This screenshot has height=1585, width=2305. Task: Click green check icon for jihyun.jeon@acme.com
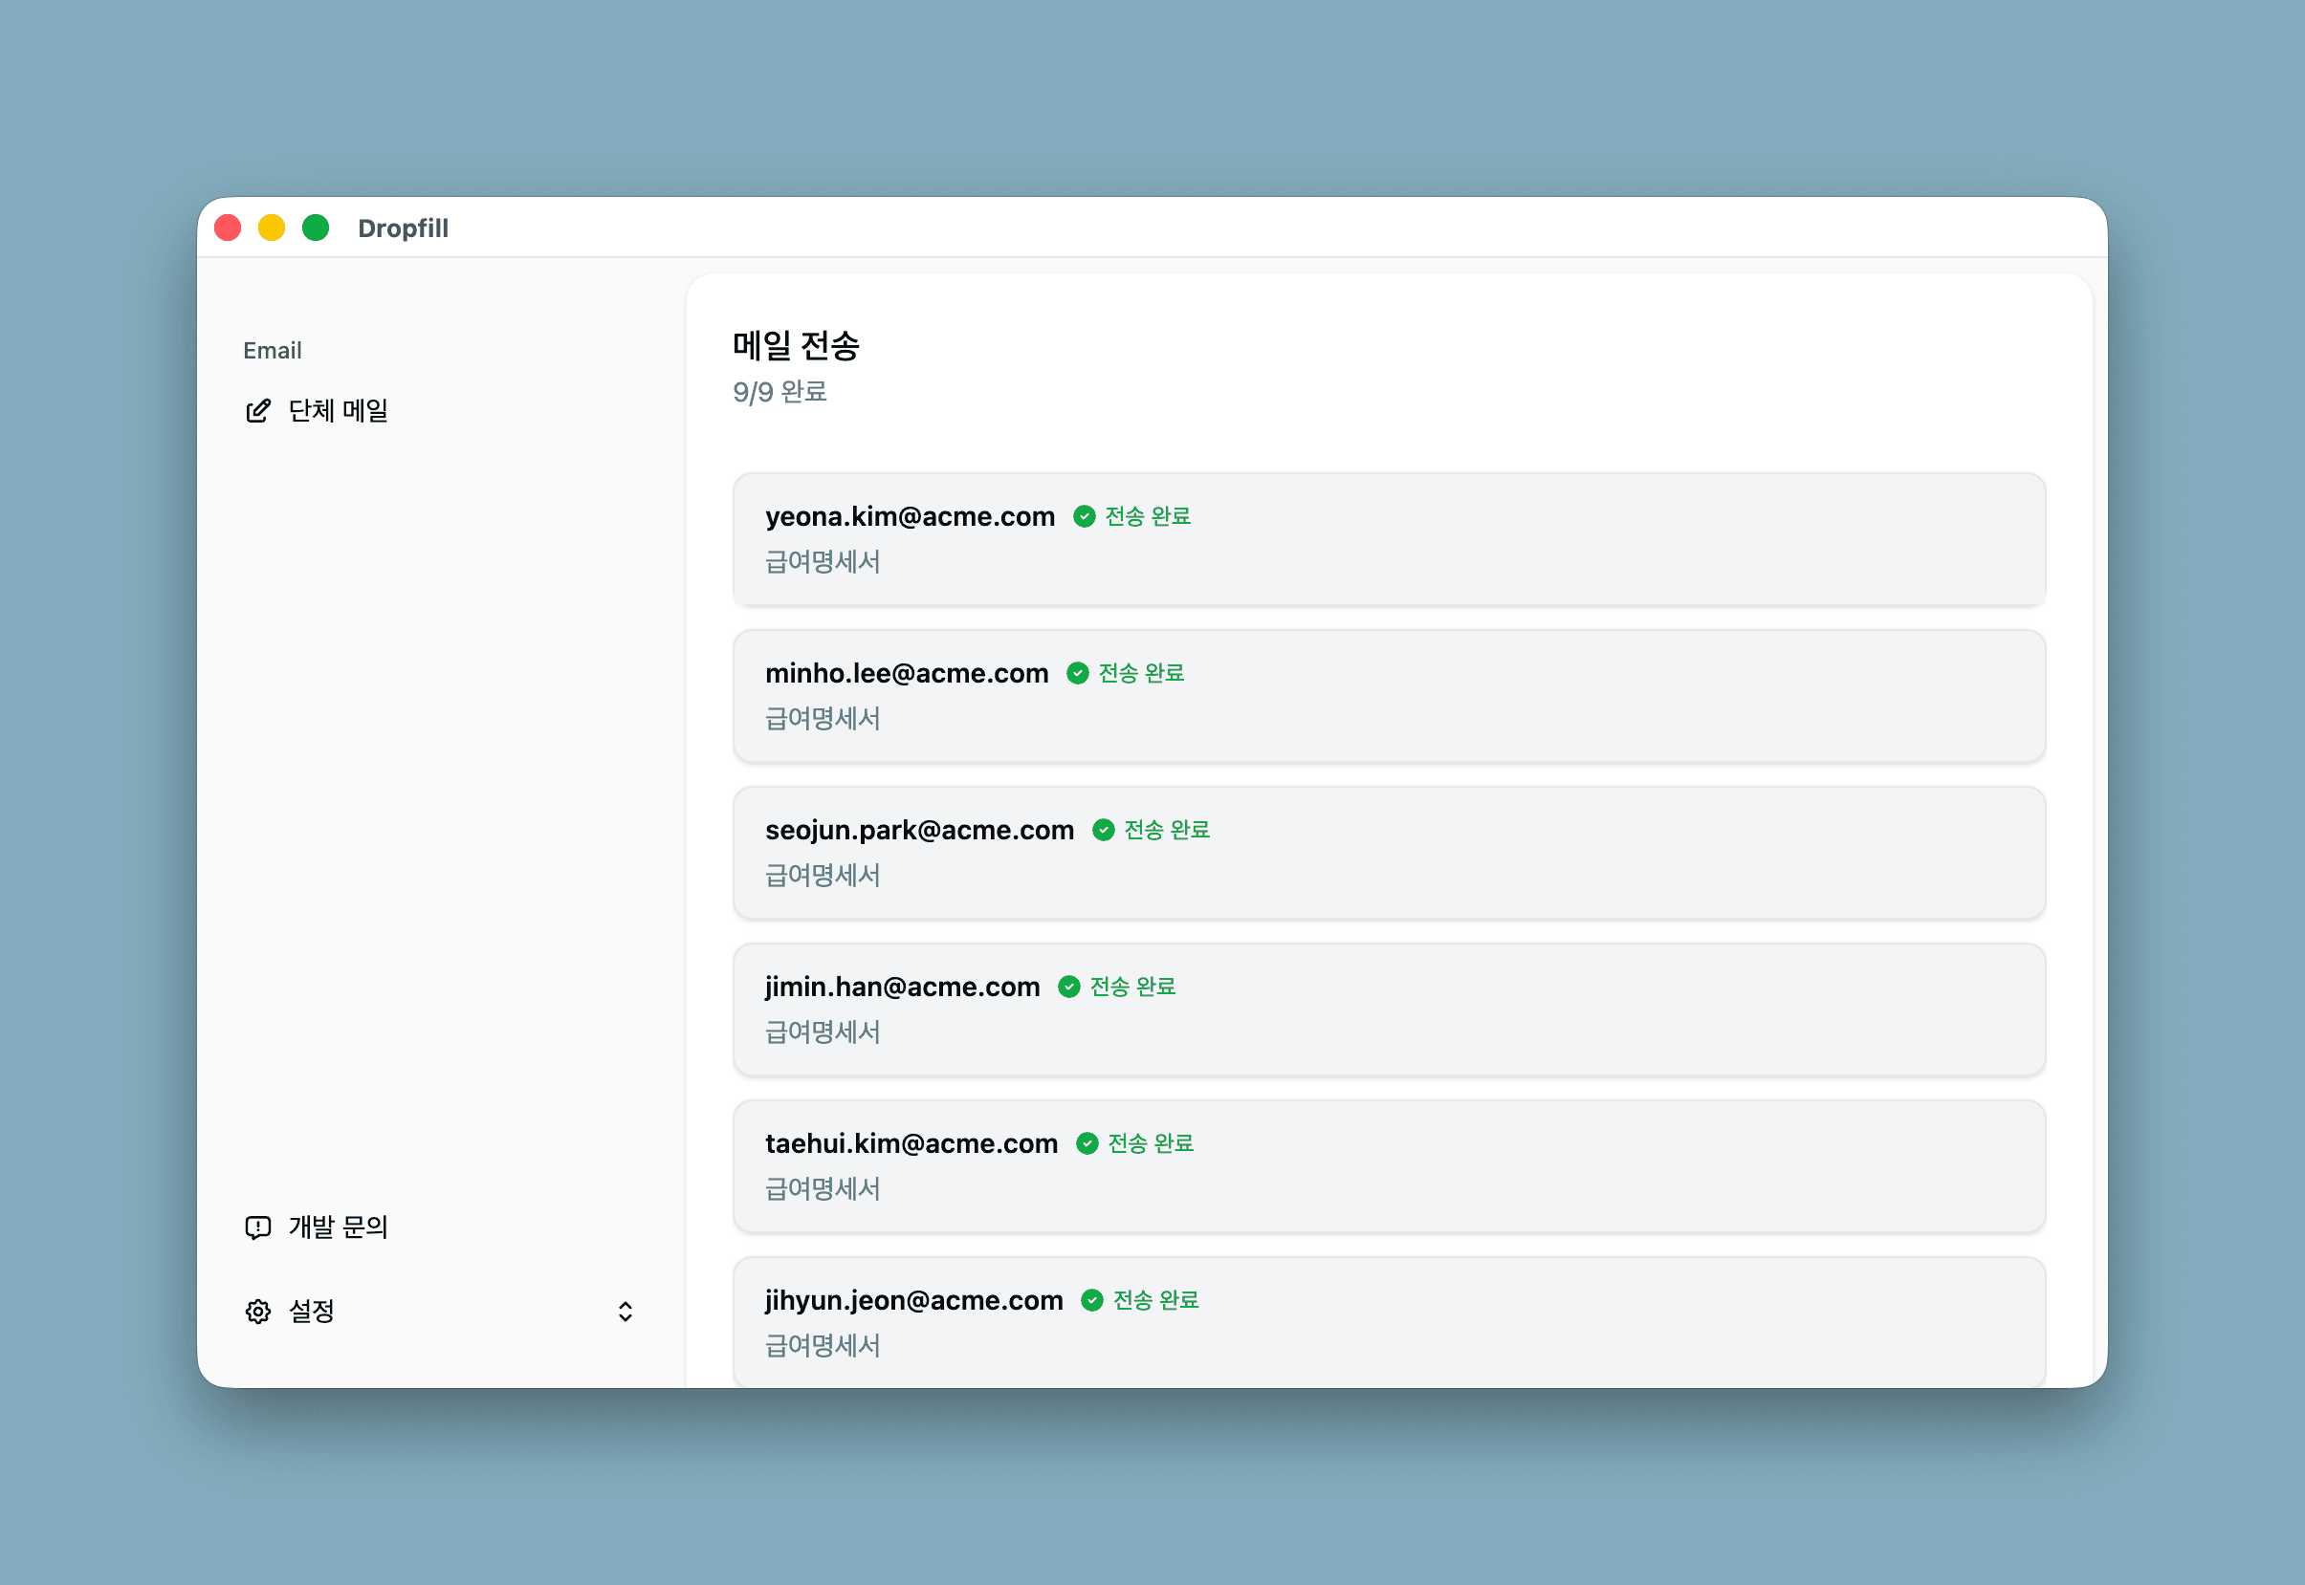(1092, 1301)
